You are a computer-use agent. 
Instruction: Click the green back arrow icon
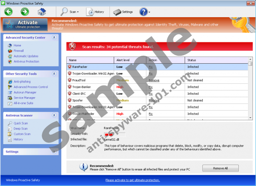click(8, 12)
